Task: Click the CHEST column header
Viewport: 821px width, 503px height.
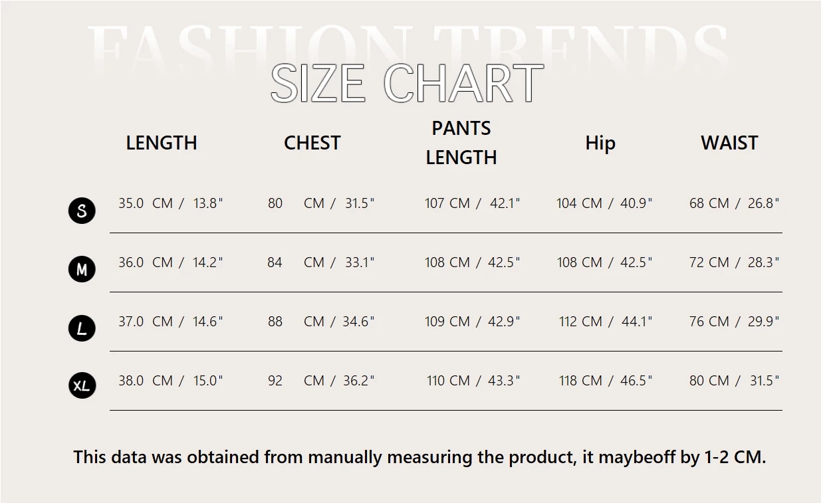Action: 312,143
